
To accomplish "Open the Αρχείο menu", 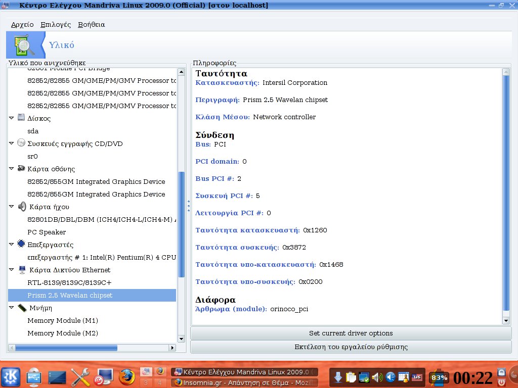I will click(22, 25).
